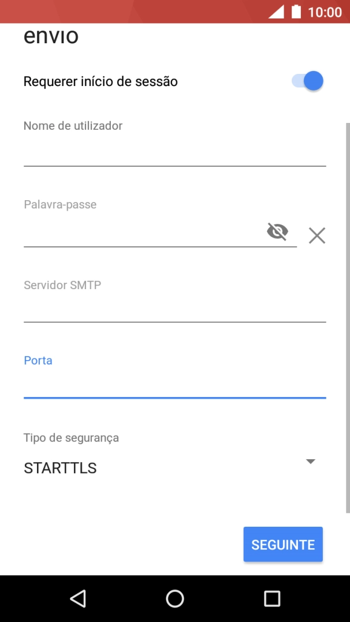This screenshot has height=622, width=350.
Task: Tap the Back navigation triangle icon
Action: click(x=78, y=598)
